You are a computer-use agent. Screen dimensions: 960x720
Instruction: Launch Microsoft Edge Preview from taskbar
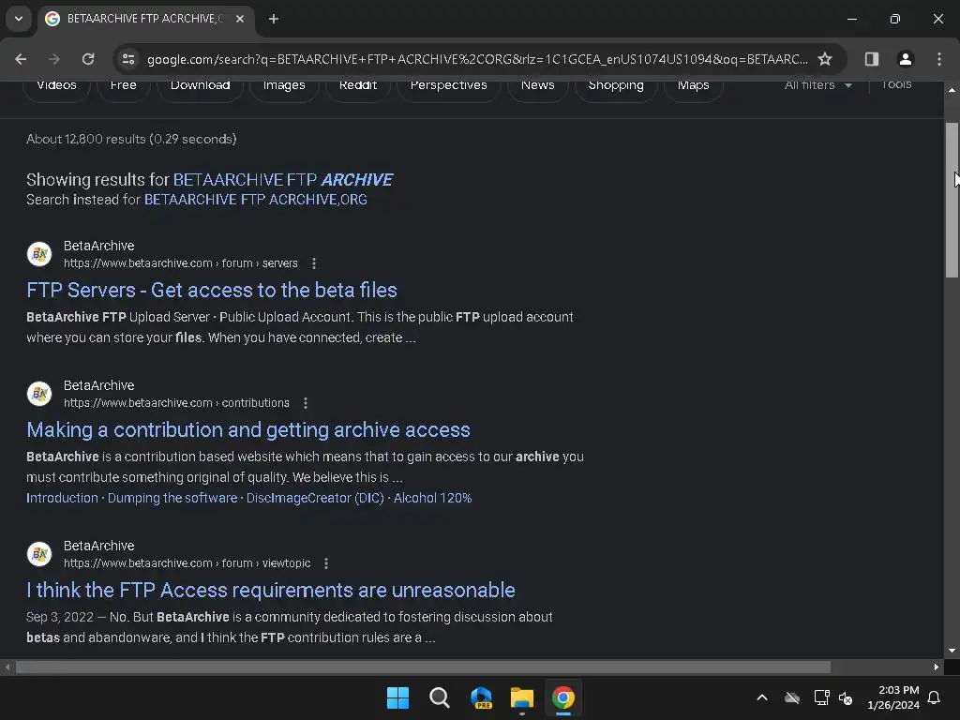[x=481, y=697]
